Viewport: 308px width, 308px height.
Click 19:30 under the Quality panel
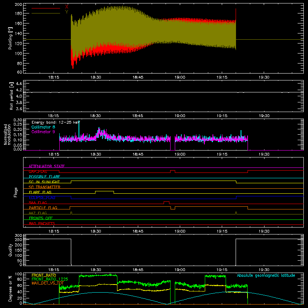pyautogui.click(x=264, y=270)
